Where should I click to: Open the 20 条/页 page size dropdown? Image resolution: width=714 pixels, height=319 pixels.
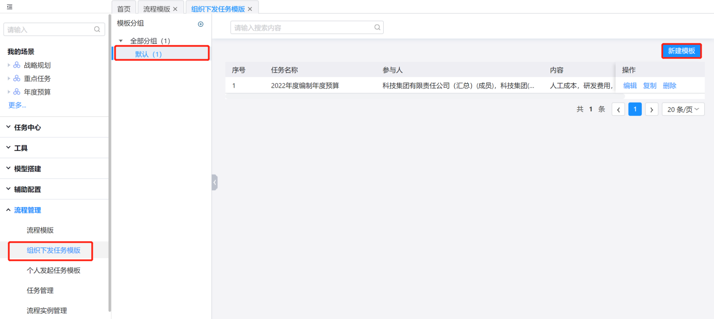(683, 109)
